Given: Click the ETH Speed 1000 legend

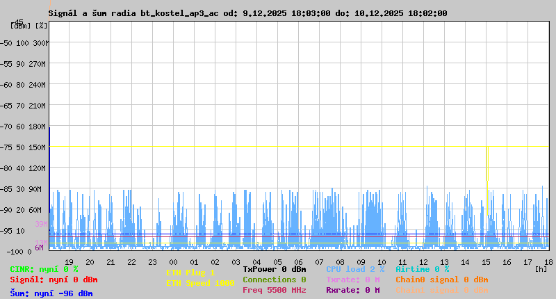Looking at the screenshot, I should click(x=200, y=283).
